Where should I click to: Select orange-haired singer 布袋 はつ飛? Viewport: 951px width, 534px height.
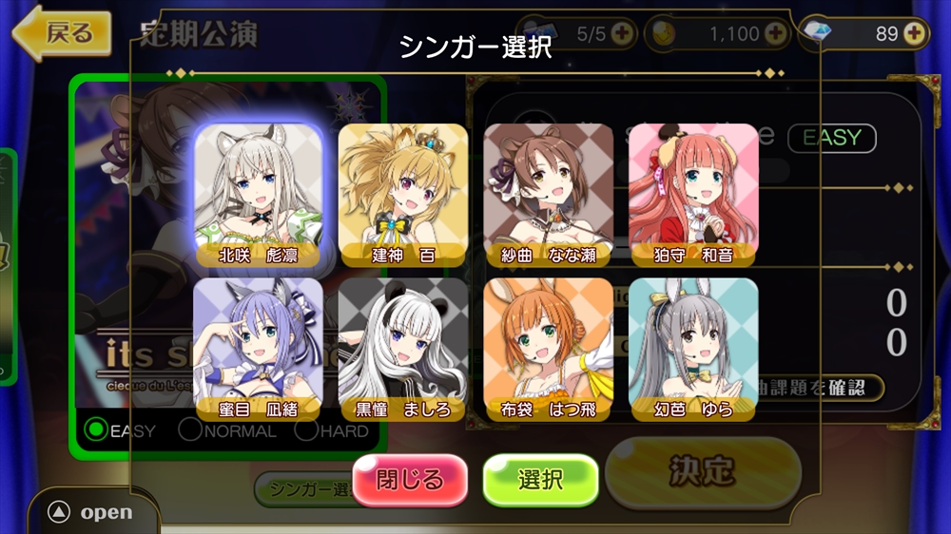(x=548, y=350)
